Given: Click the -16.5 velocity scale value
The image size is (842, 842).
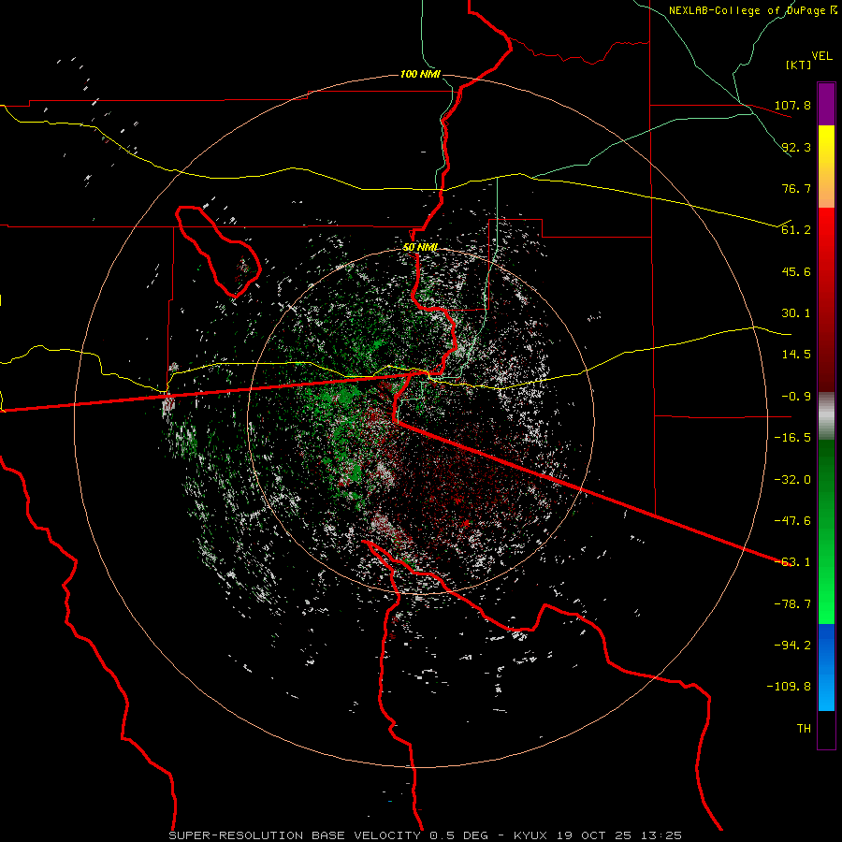Looking at the screenshot, I should click(x=792, y=438).
